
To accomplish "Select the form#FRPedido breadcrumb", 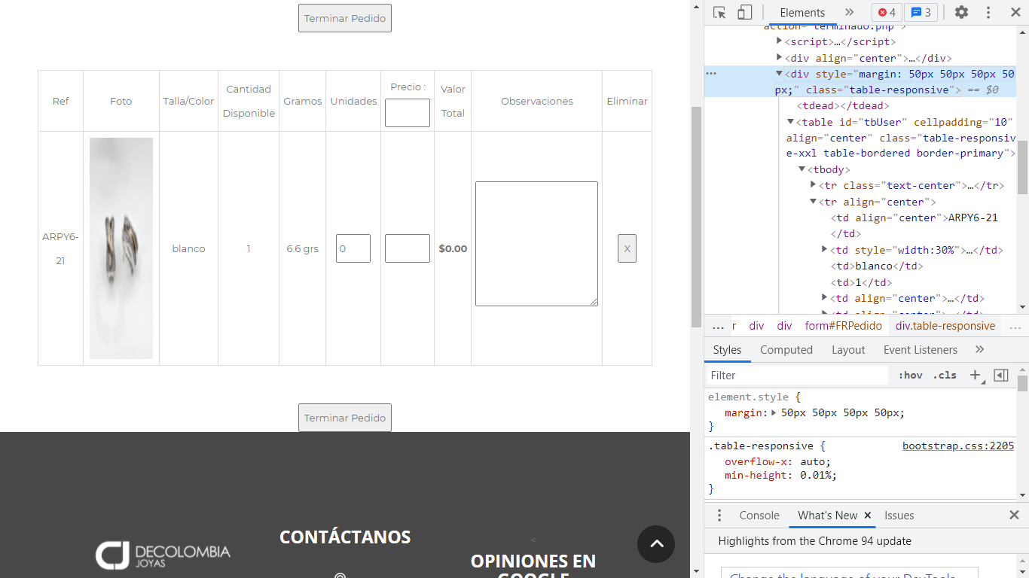I will [x=843, y=326].
